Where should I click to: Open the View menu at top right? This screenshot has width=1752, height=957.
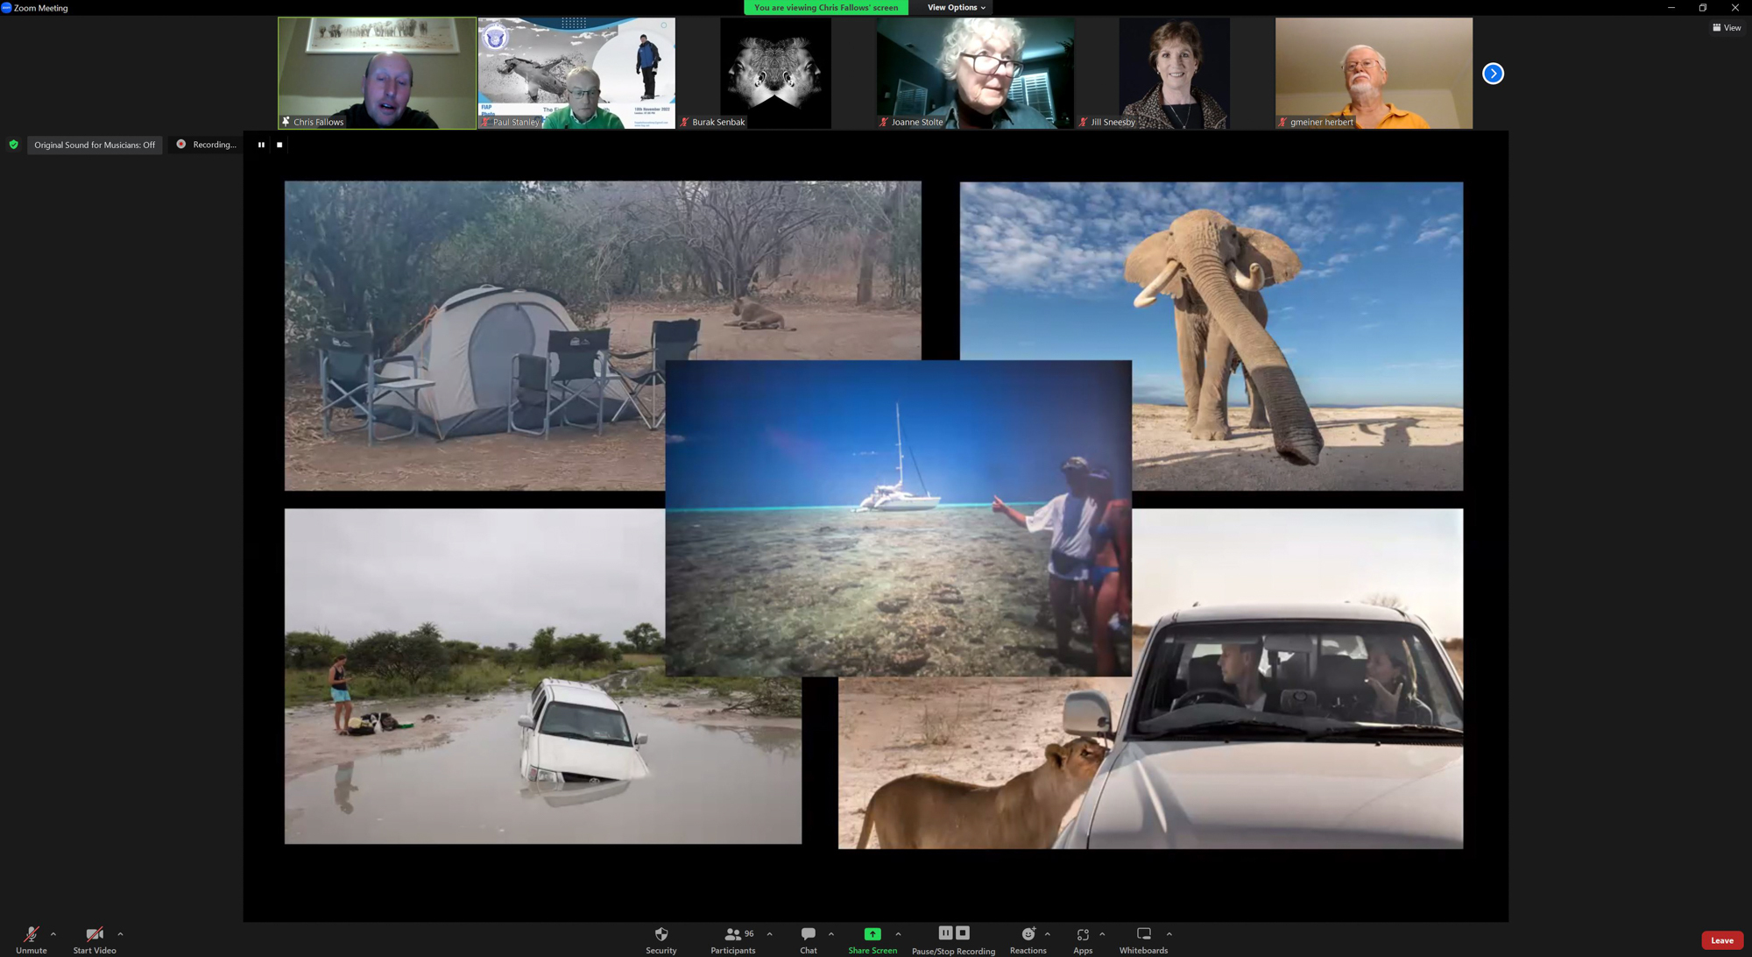[1727, 28]
